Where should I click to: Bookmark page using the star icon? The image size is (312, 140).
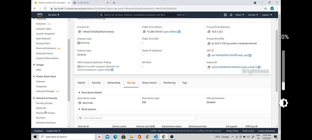tap(265, 9)
